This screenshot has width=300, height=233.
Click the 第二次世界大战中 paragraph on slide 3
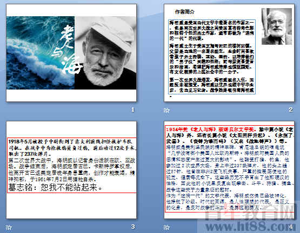pyautogui.click(x=72, y=169)
